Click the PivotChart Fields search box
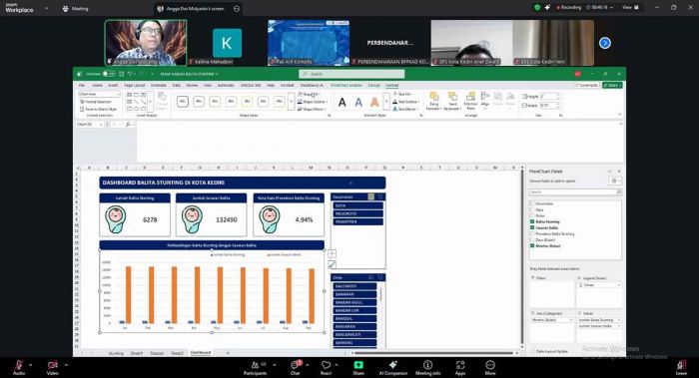 point(575,191)
